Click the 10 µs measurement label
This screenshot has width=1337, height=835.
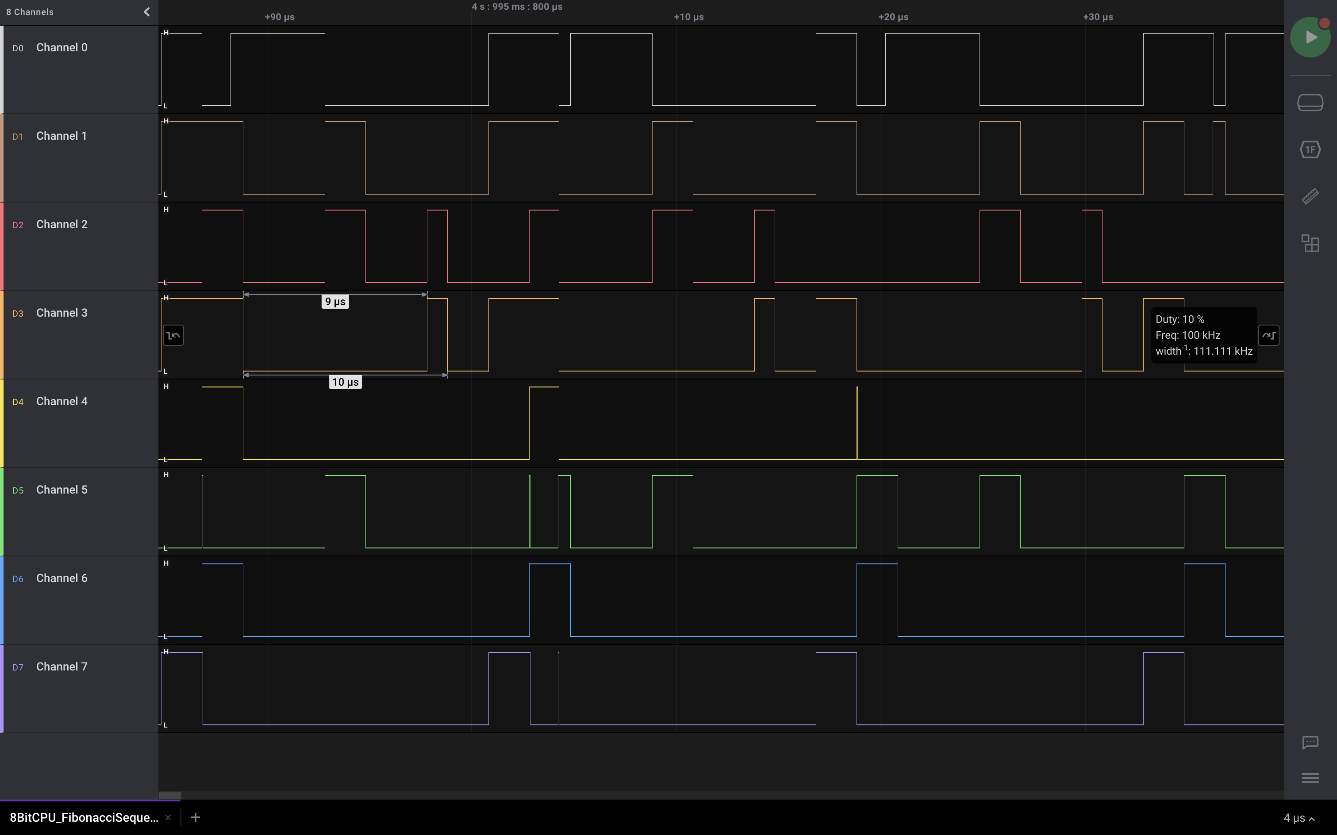point(345,382)
